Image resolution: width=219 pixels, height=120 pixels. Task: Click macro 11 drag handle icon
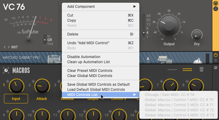(x=59, y=111)
